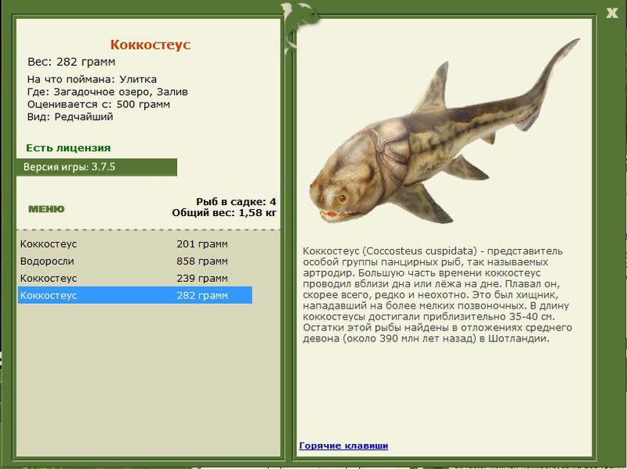The width and height of the screenshot is (627, 469).
Task: Click the Оценивается с: 500 грамм line
Action: point(99,104)
